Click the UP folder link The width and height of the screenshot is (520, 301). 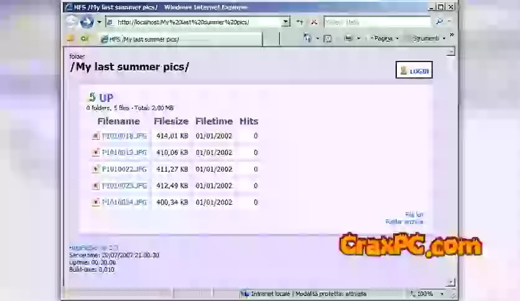[106, 98]
